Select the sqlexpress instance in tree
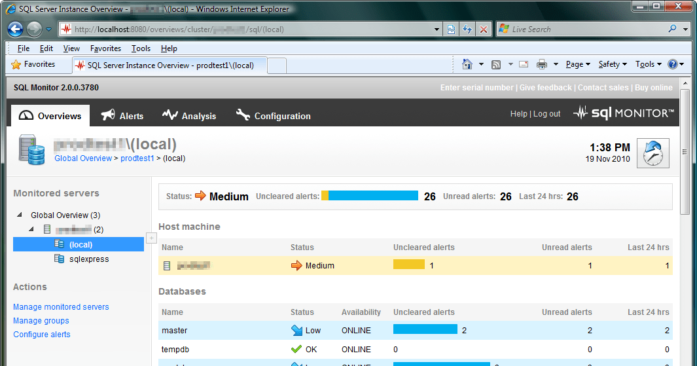This screenshot has height=366, width=697. point(89,259)
